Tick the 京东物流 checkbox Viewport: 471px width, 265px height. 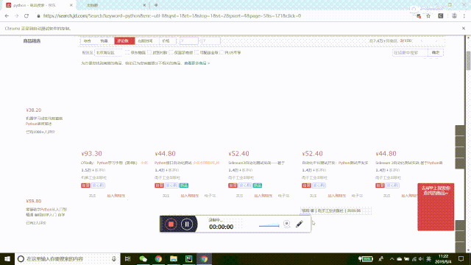click(127, 52)
